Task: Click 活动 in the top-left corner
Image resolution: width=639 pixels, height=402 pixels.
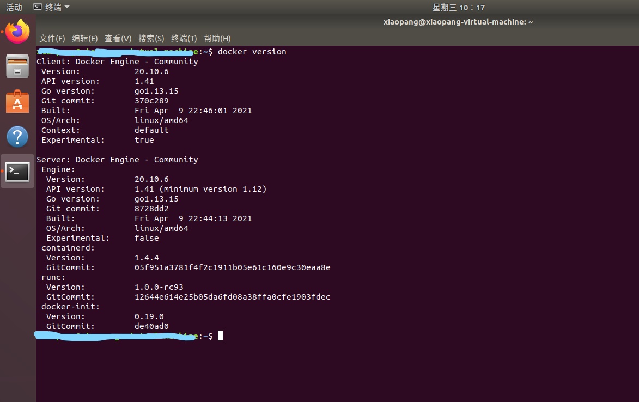Action: pos(14,7)
